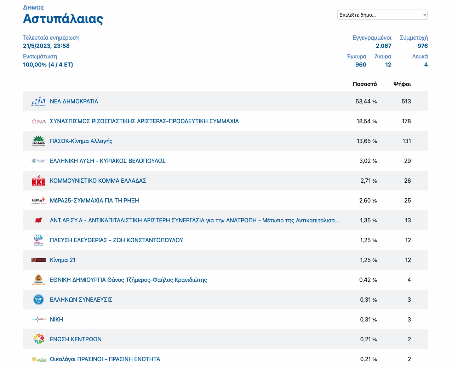The width and height of the screenshot is (452, 370).
Task: Click the ΑΝΤ.ΑΡ.ΣΥ.Α red flag logo
Action: tap(39, 220)
